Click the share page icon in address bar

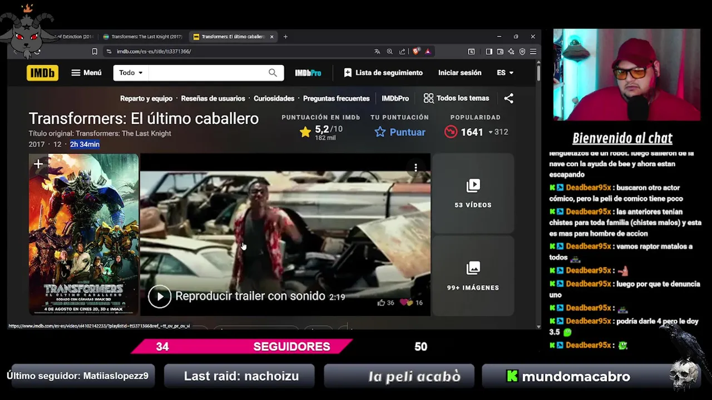click(402, 52)
